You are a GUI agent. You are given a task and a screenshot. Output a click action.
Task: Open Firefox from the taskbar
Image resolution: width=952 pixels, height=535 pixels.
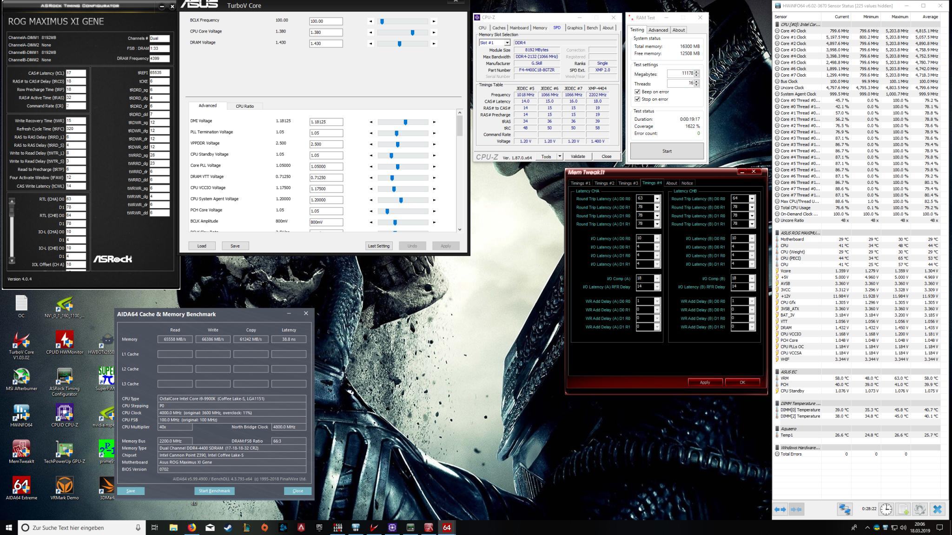pyautogui.click(x=192, y=527)
